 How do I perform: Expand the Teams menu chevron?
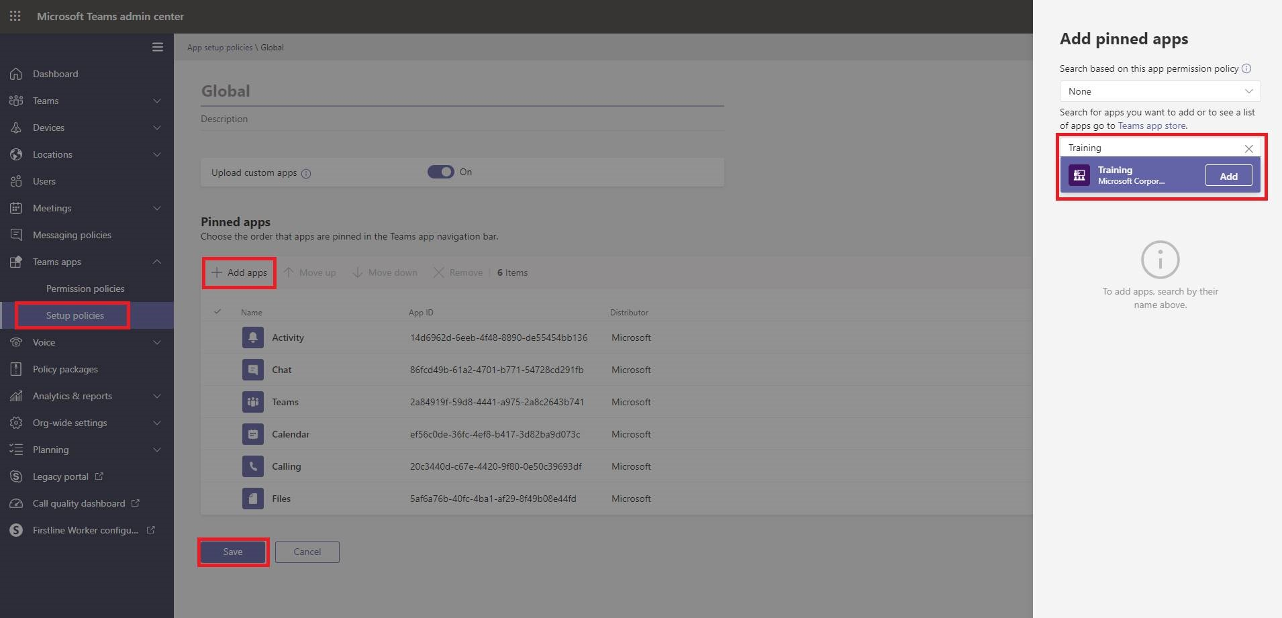click(157, 101)
